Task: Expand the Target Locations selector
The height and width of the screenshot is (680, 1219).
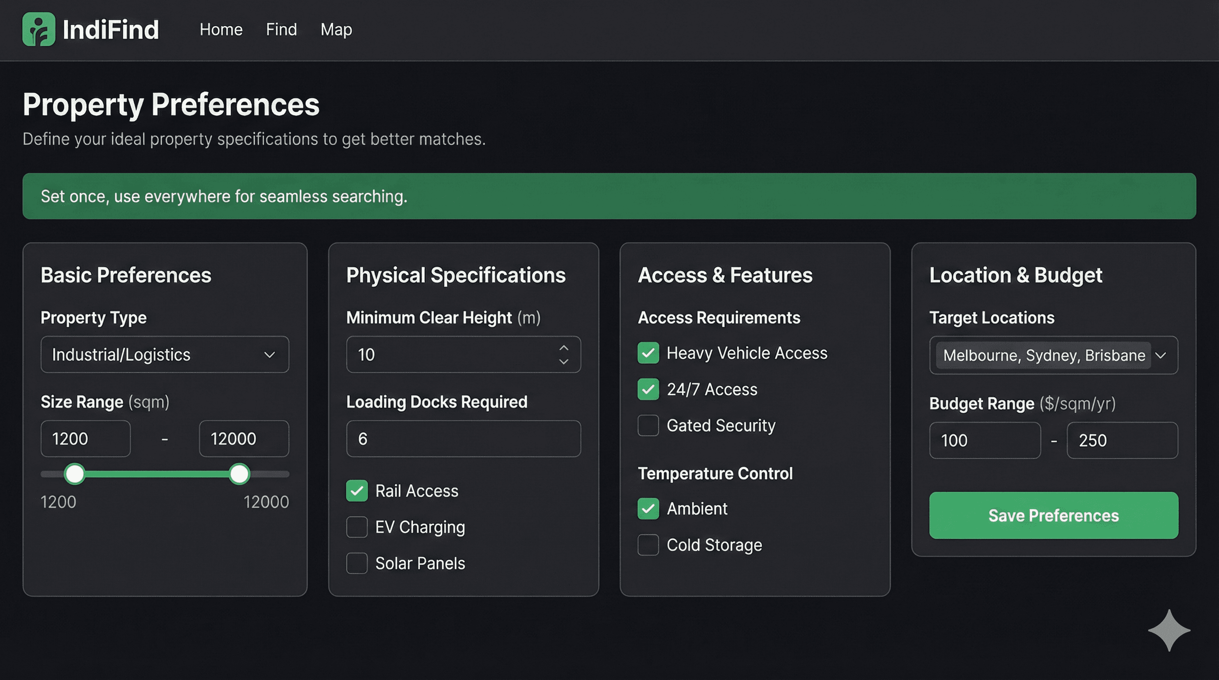Action: coord(1053,355)
